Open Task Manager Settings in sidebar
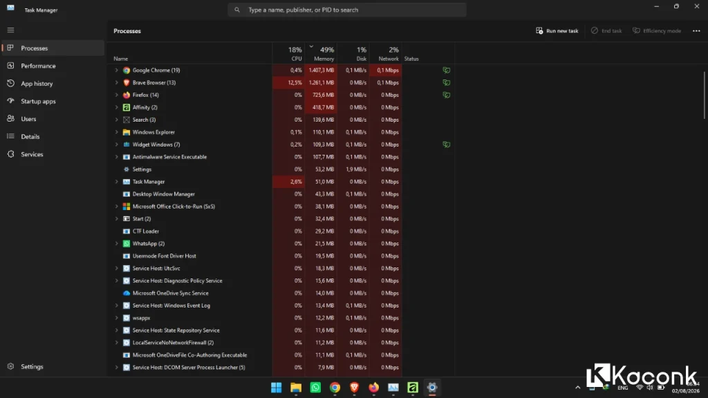This screenshot has height=398, width=708. click(53, 367)
